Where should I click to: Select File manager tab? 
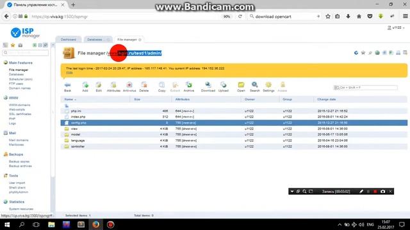[127, 40]
